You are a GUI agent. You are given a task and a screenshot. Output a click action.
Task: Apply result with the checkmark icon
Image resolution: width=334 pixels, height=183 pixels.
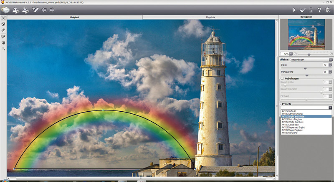point(303,10)
